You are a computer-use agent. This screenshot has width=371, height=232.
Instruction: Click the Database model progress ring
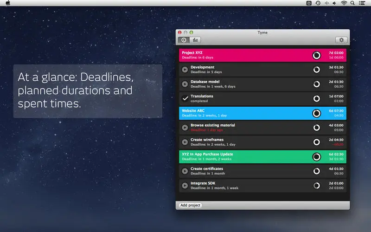click(x=316, y=84)
